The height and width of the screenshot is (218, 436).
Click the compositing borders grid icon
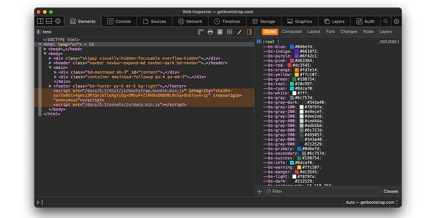(x=229, y=32)
